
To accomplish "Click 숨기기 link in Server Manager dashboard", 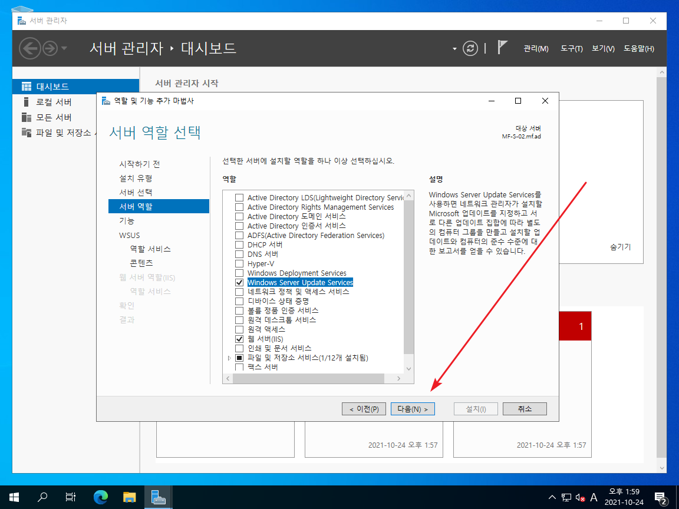I will pos(620,247).
